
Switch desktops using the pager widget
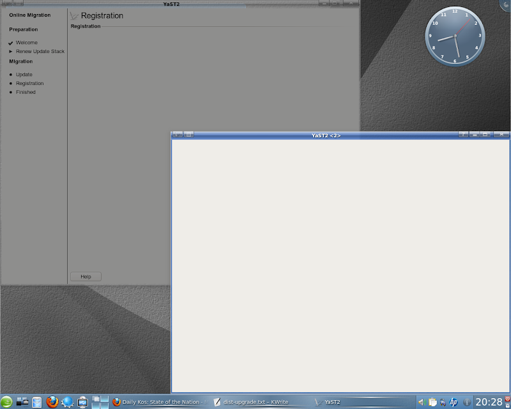pyautogui.click(x=100, y=402)
